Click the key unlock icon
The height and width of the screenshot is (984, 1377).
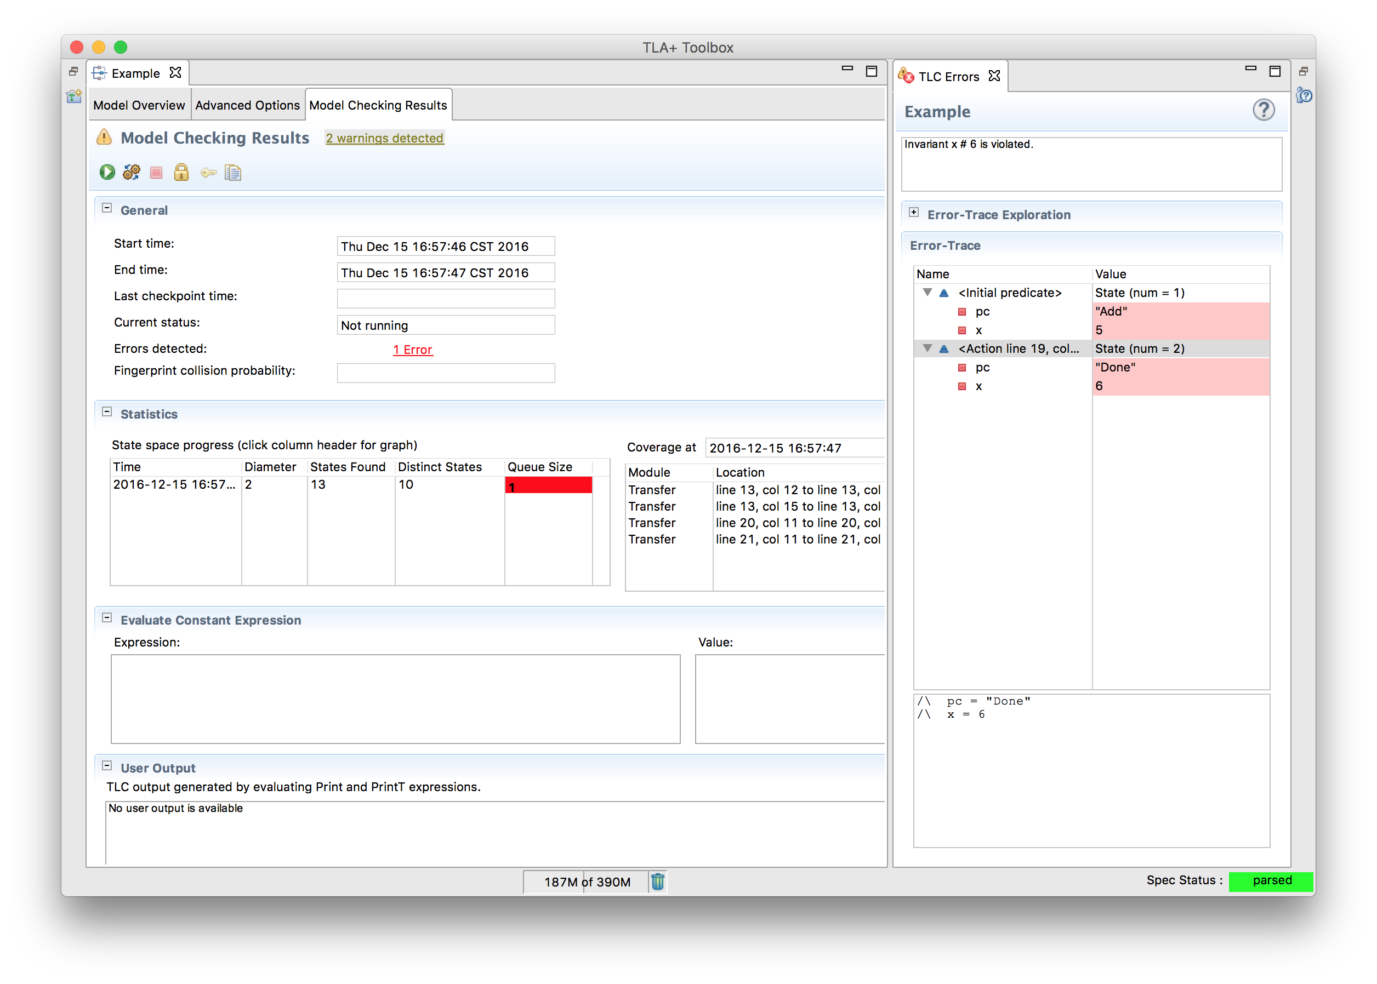coord(208,173)
